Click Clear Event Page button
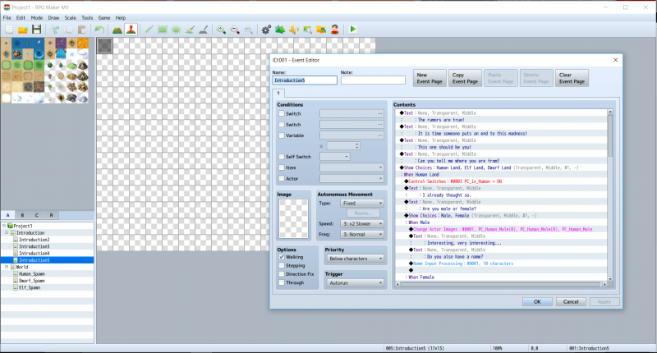 [572, 78]
